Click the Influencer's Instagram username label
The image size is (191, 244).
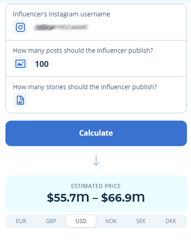point(62,14)
